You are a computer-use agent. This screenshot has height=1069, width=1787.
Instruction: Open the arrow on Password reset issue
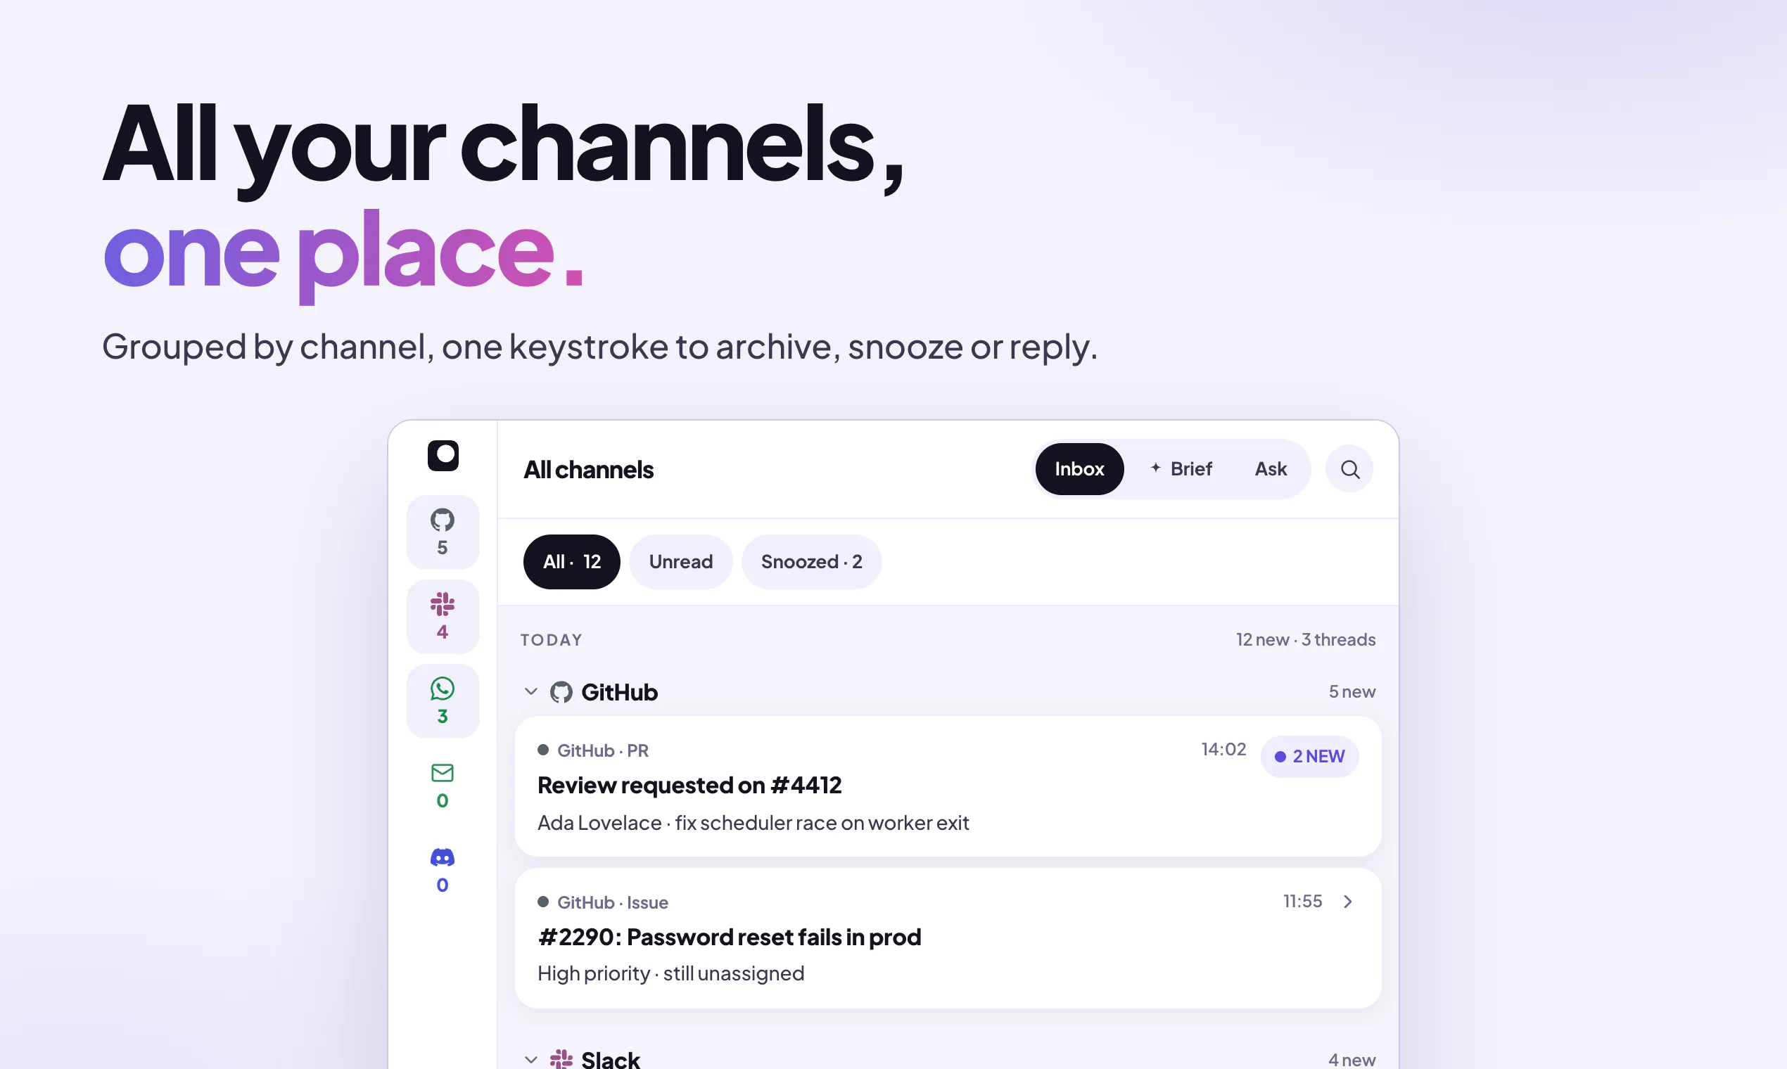coord(1347,901)
